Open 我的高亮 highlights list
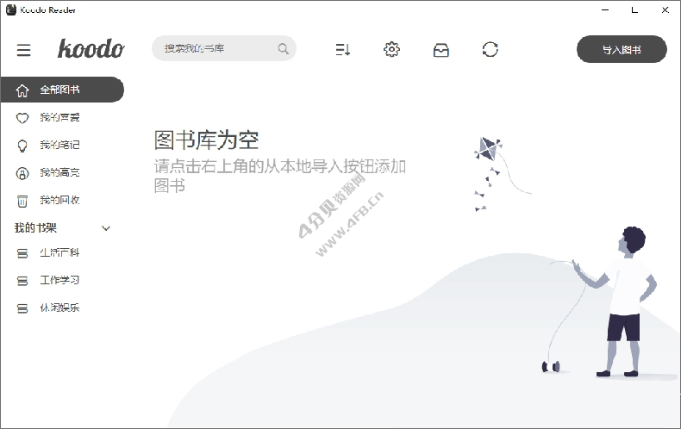 click(59, 172)
